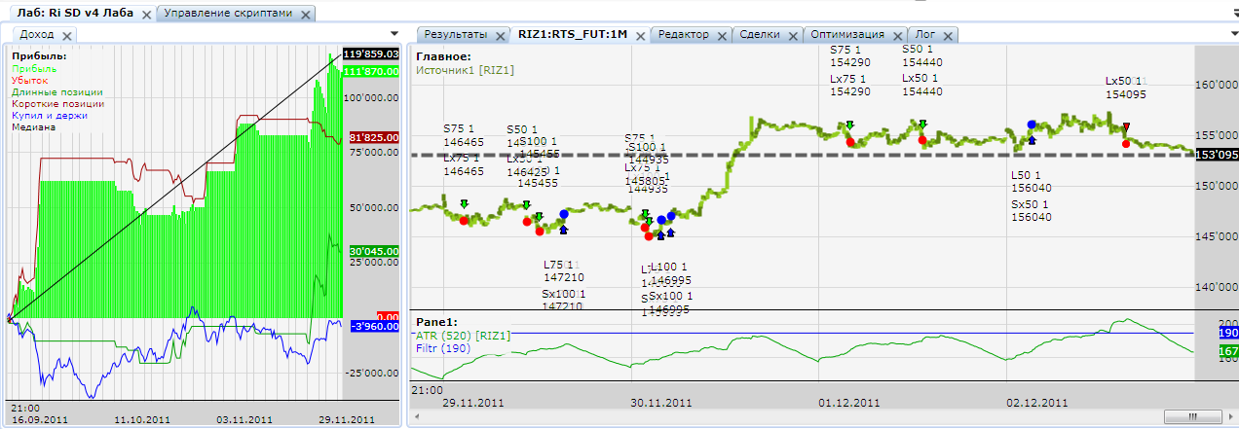This screenshot has height=429, width=1239.
Task: Click the 01.12.2011 date label
Action: tap(850, 402)
